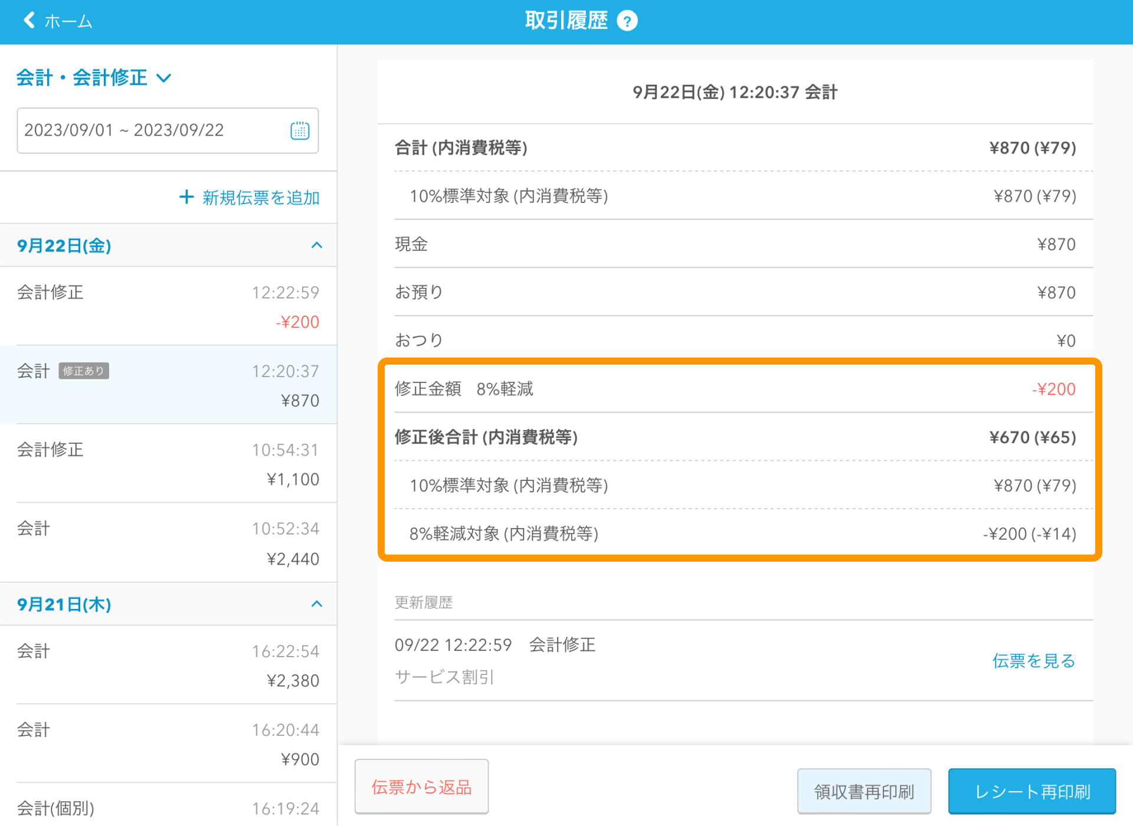Open the calendar date picker icon

300,130
